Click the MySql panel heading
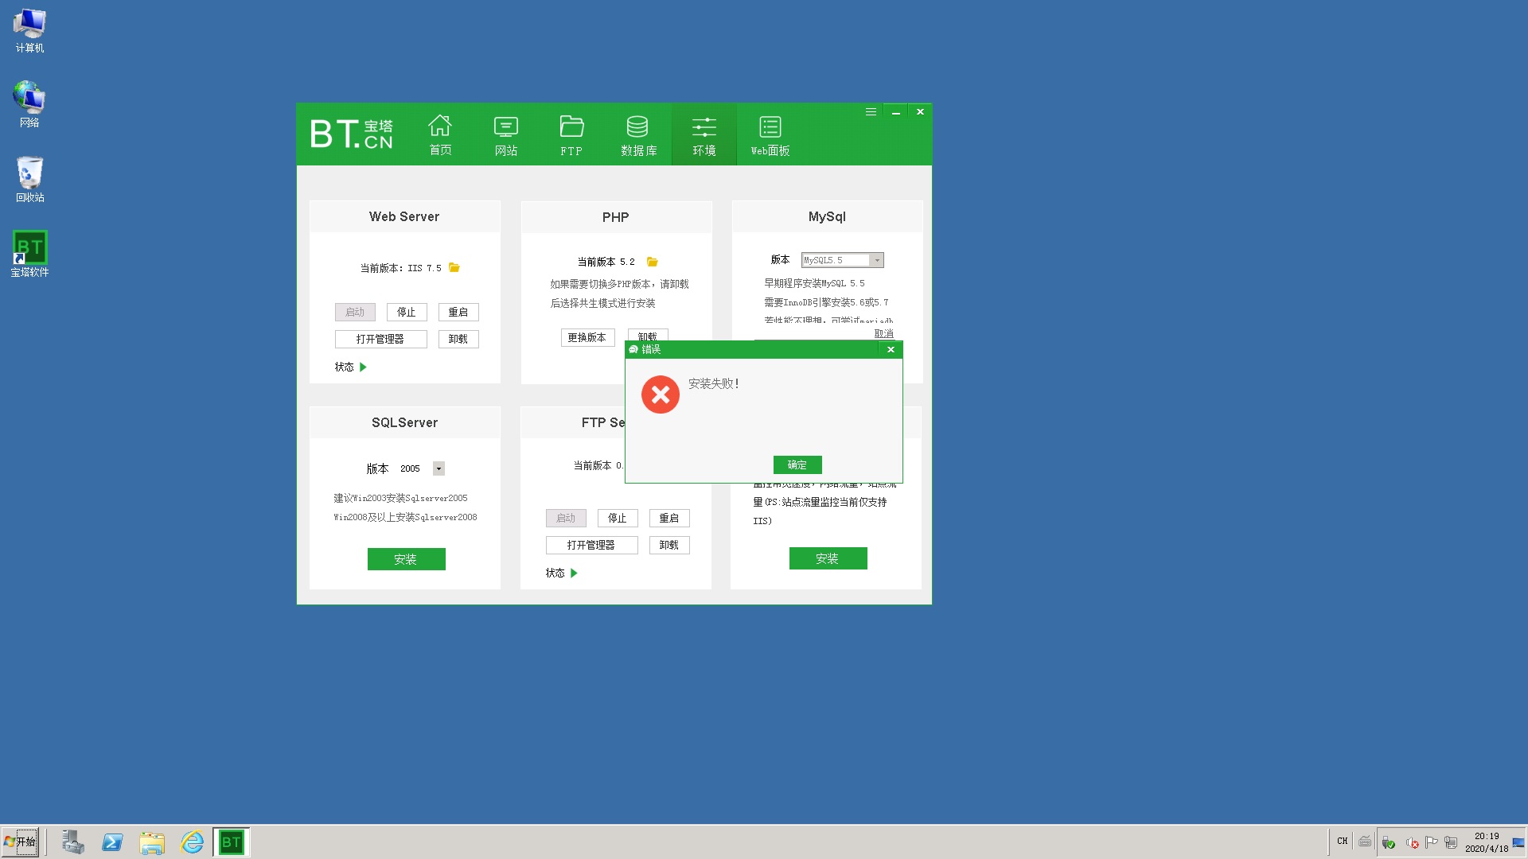This screenshot has height=859, width=1528. click(x=827, y=216)
